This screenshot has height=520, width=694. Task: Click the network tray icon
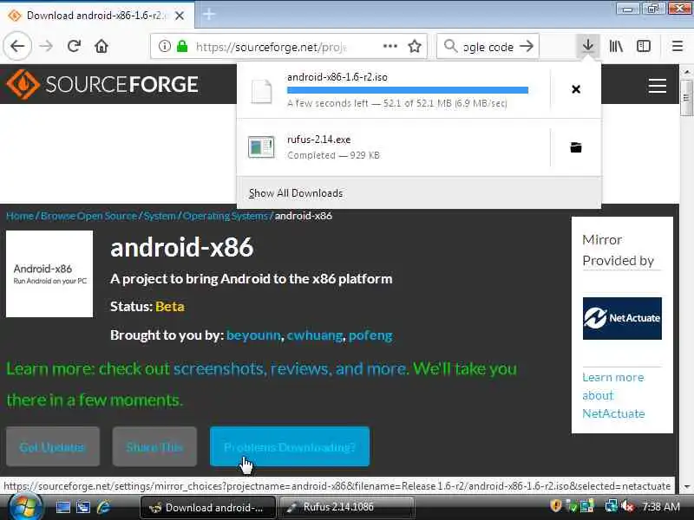[x=611, y=506]
